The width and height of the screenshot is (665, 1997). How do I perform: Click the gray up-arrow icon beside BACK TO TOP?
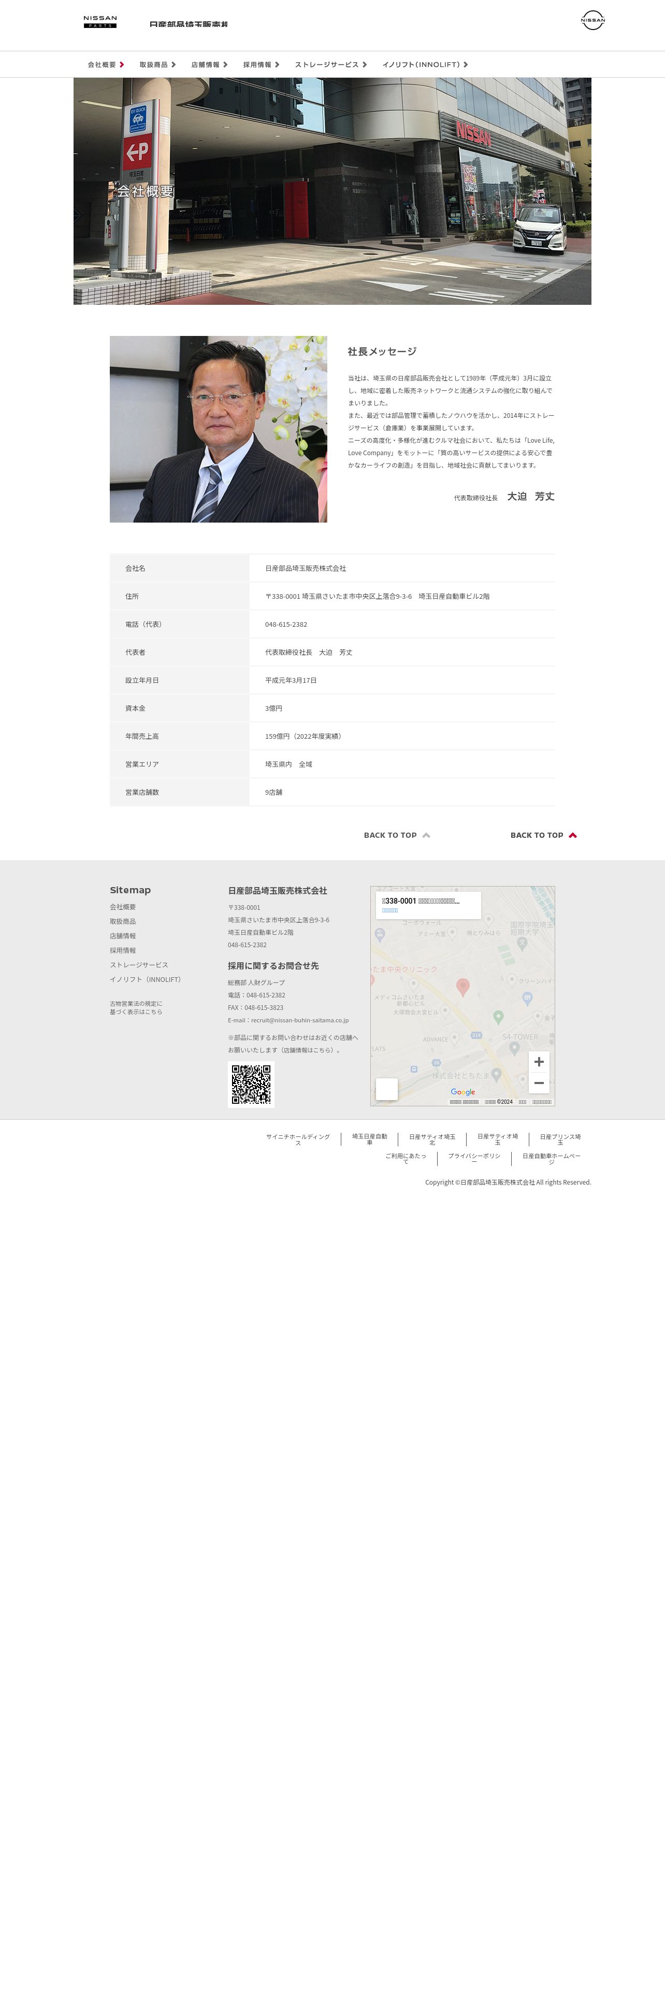click(x=426, y=835)
